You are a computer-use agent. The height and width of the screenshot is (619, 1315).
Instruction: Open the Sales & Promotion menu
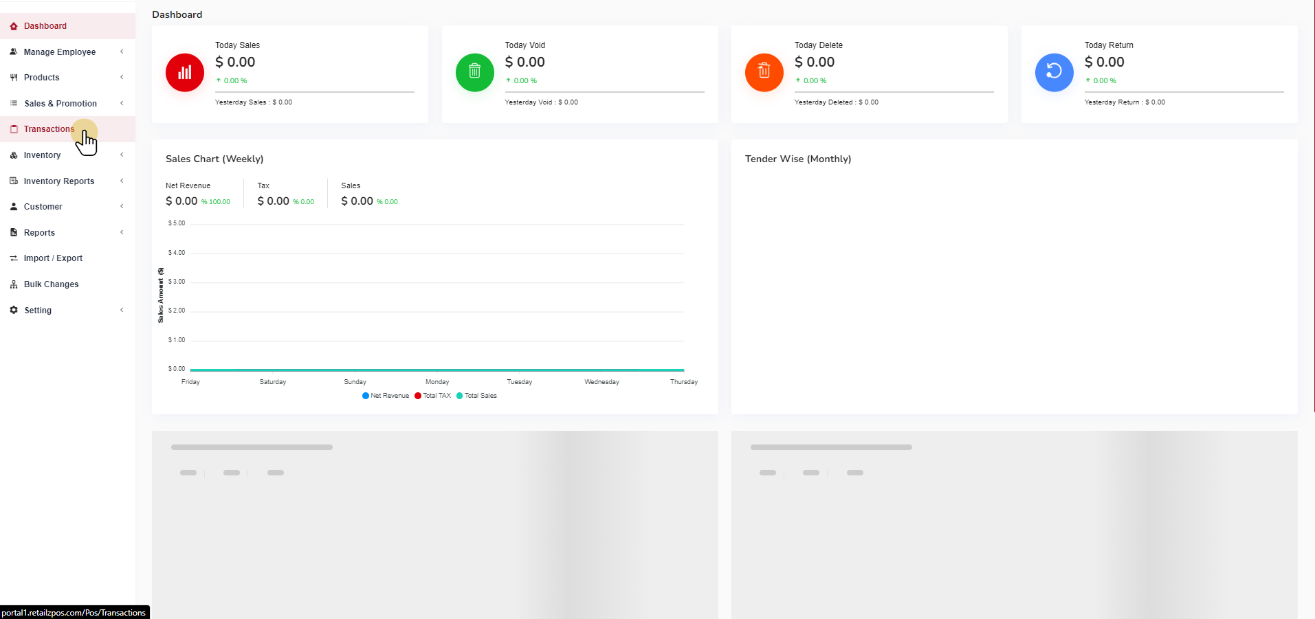coord(60,104)
